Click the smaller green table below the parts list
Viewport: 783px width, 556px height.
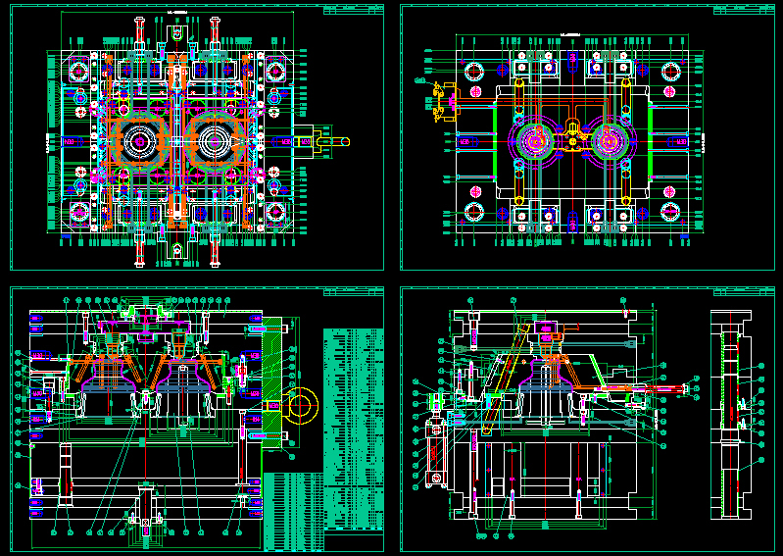click(293, 510)
